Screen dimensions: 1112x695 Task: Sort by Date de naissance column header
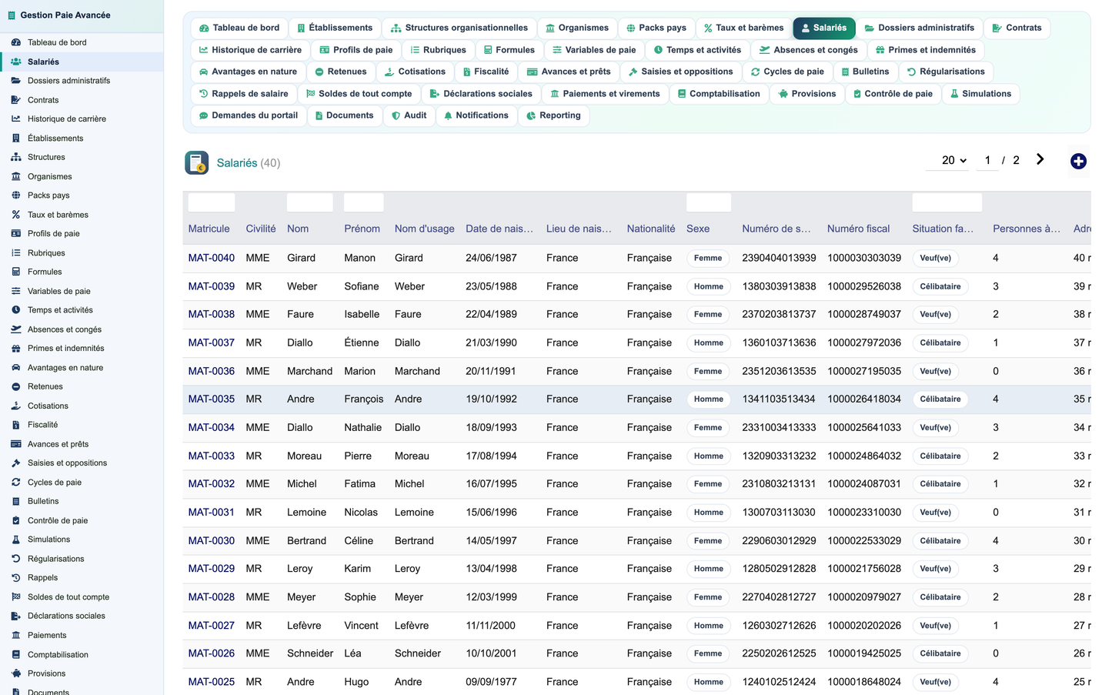pyautogui.click(x=499, y=229)
